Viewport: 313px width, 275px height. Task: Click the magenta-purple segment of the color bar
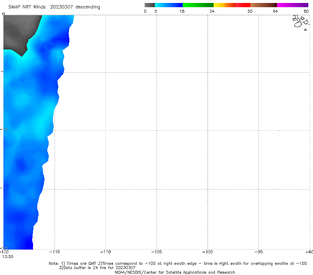click(293, 5)
